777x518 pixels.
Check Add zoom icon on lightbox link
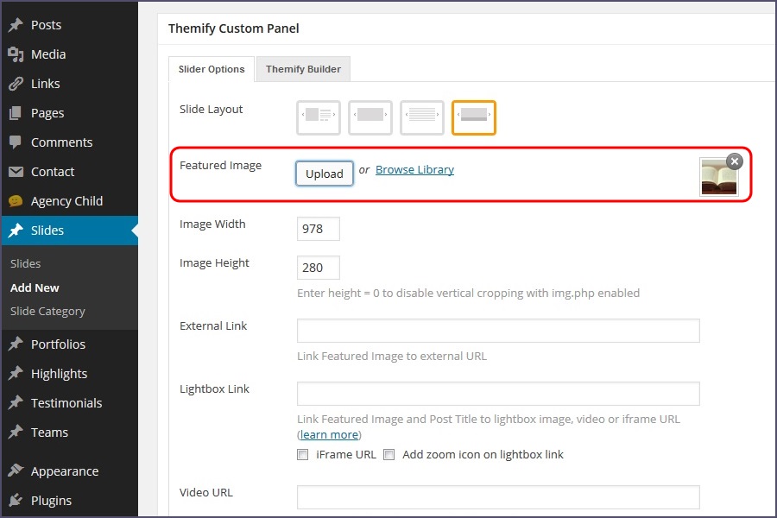tap(389, 455)
